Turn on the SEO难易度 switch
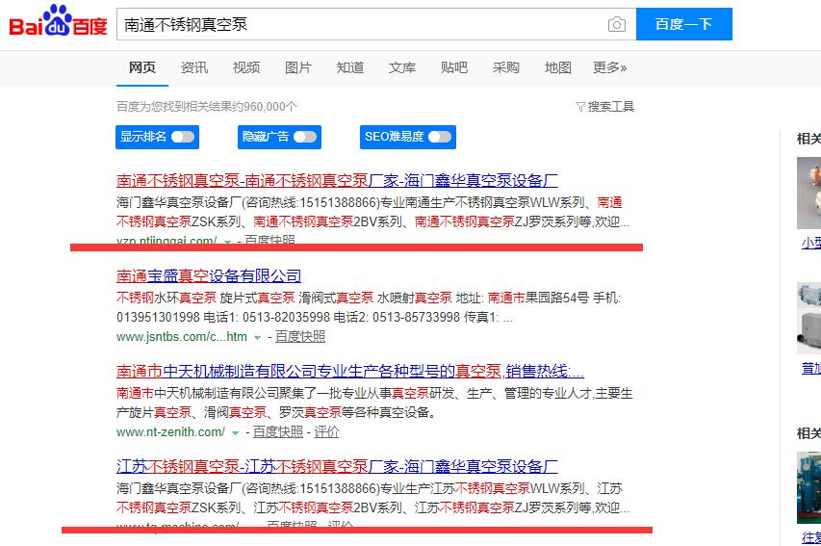The height and width of the screenshot is (546, 821). (439, 137)
